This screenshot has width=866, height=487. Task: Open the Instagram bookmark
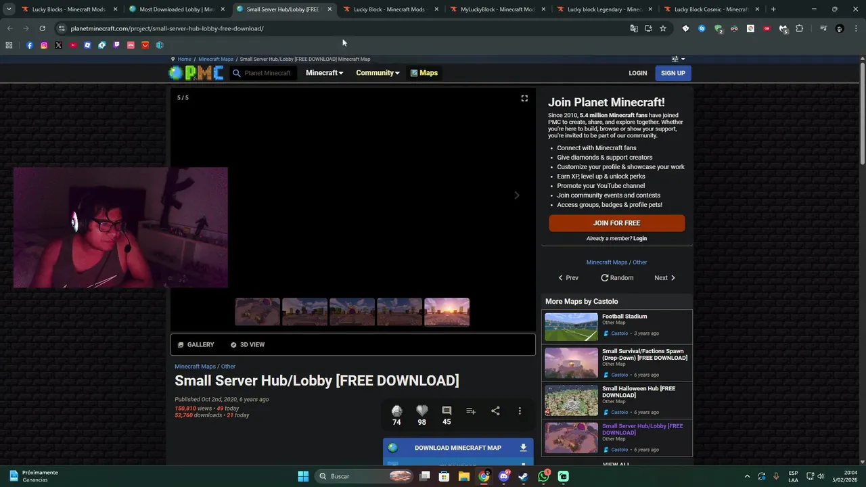(x=44, y=45)
